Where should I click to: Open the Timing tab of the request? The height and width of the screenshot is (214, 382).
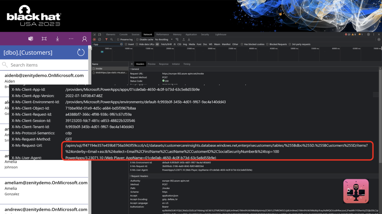[187, 64]
